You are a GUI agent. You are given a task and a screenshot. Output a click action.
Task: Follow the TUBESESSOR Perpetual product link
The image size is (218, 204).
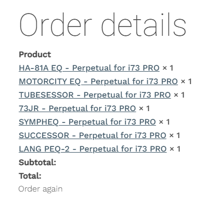(x=95, y=95)
